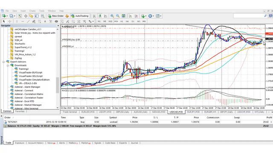The image size is (273, 153).
Task: Tile chart windows icon
Action: tap(123, 16)
